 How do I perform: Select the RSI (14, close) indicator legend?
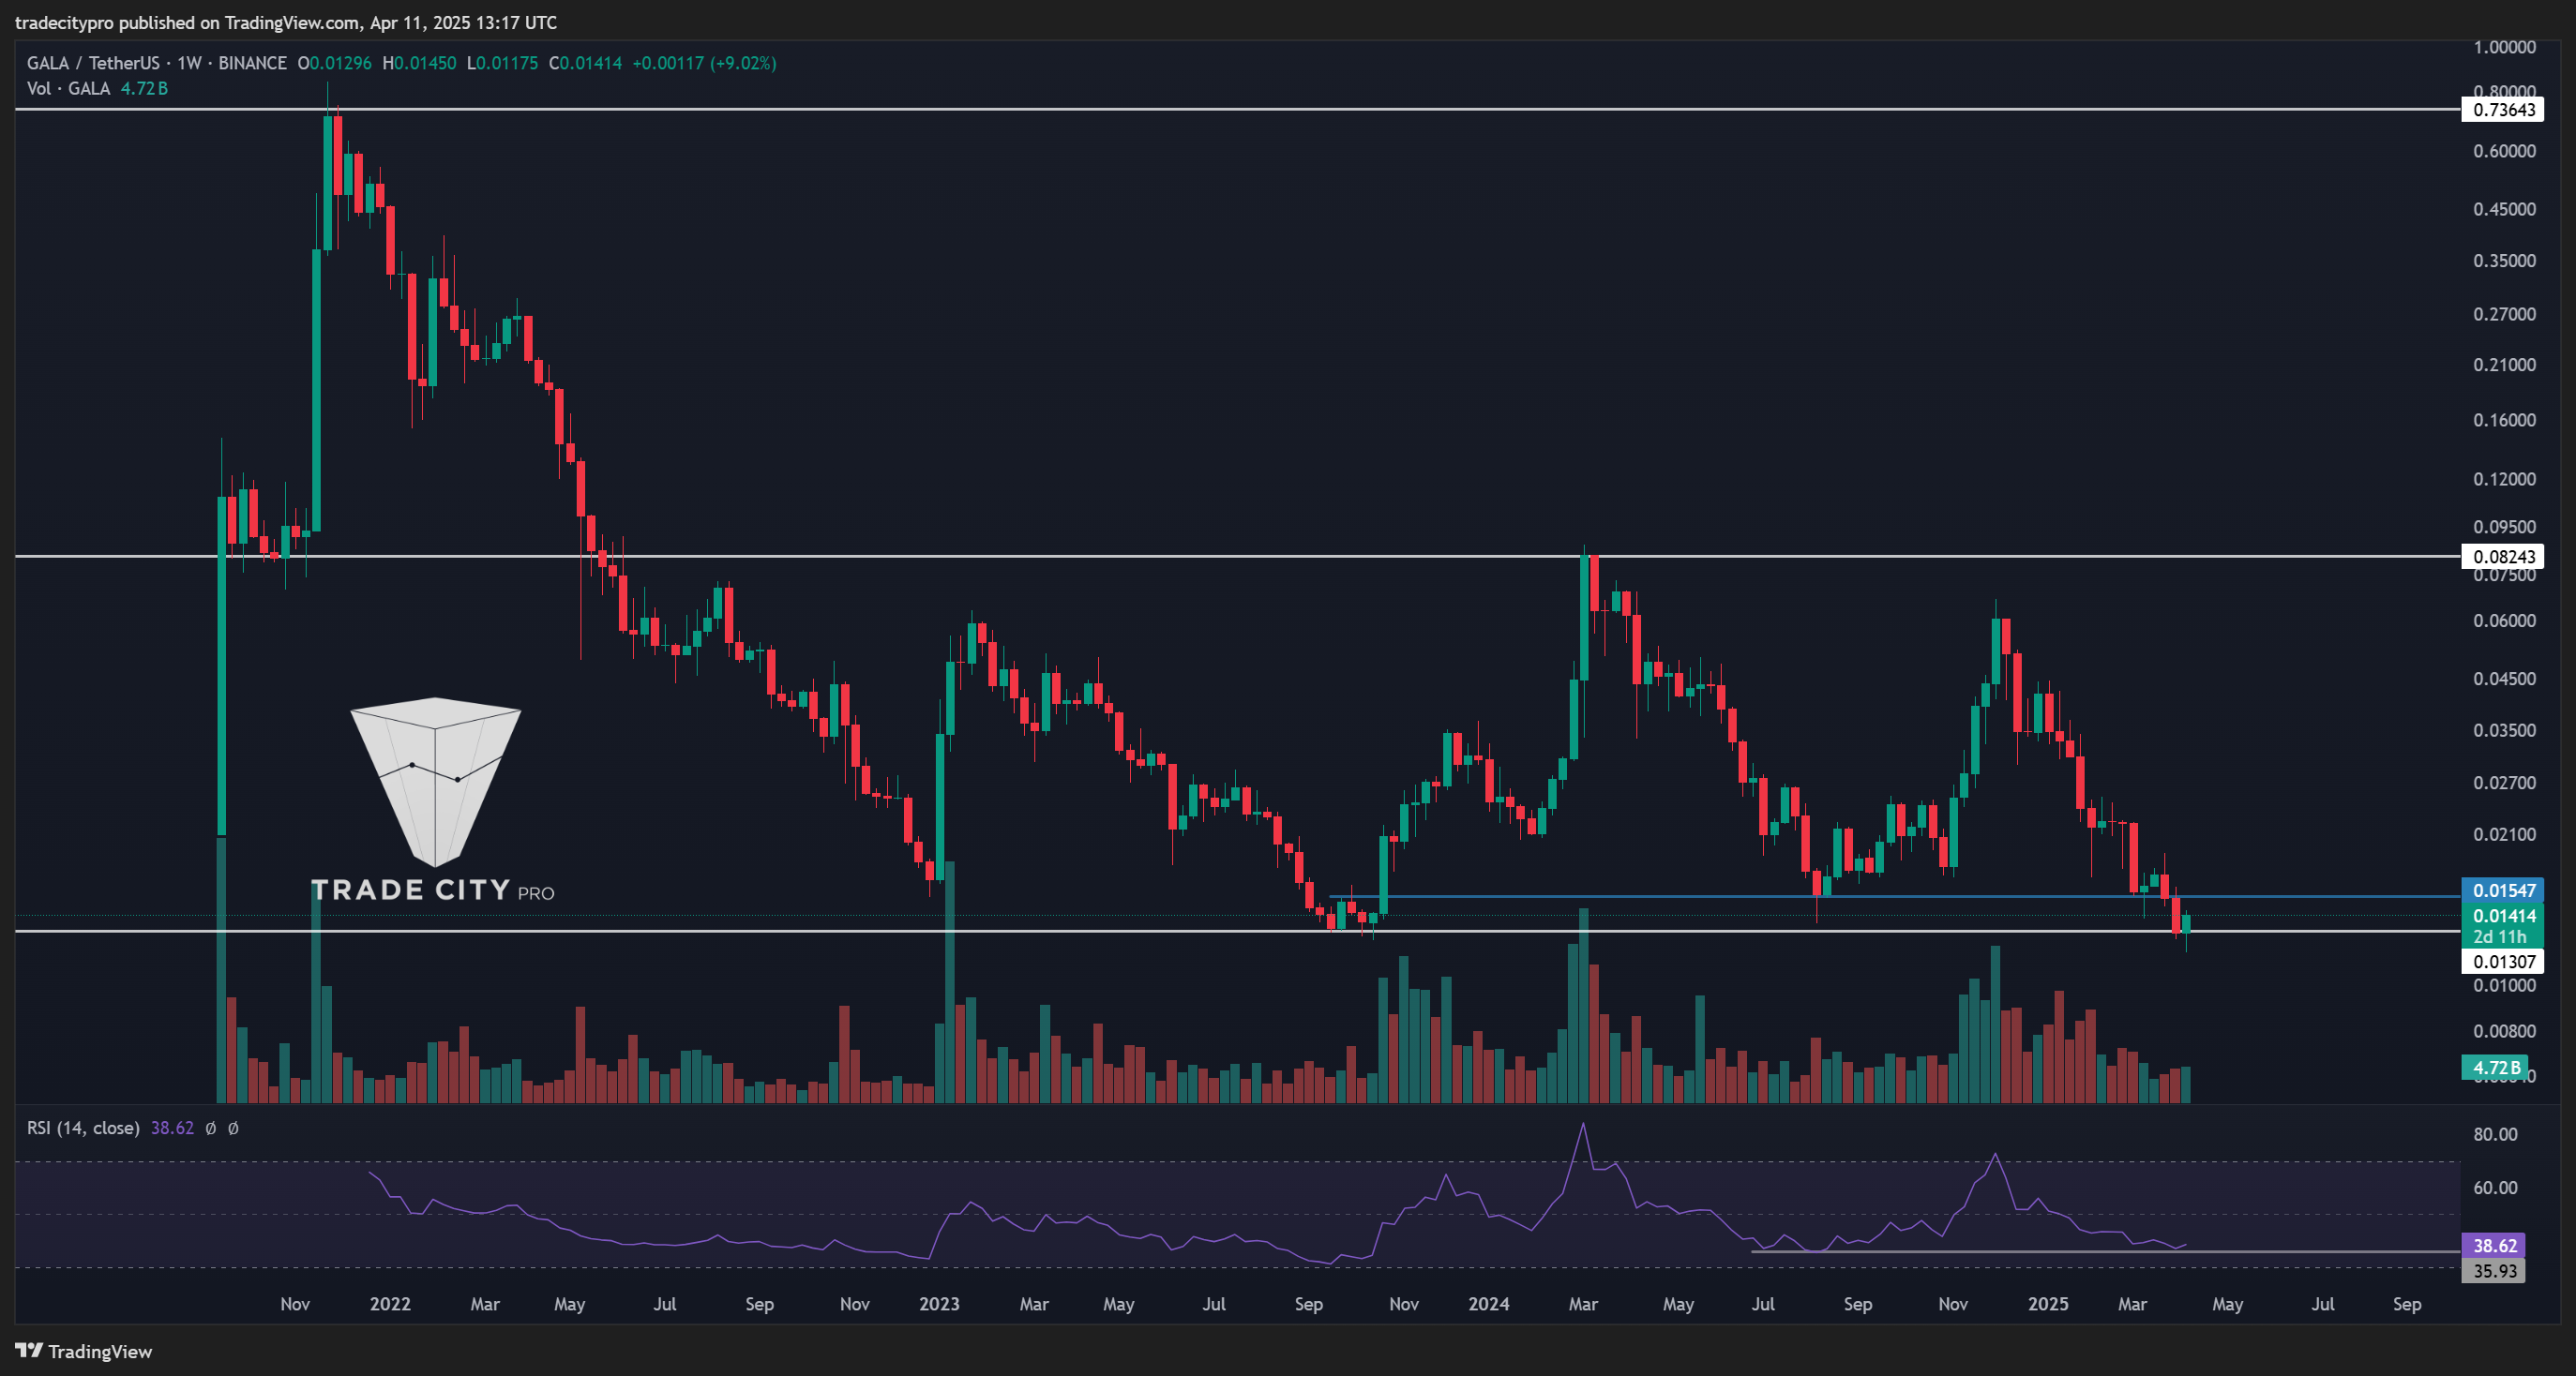(x=83, y=1129)
